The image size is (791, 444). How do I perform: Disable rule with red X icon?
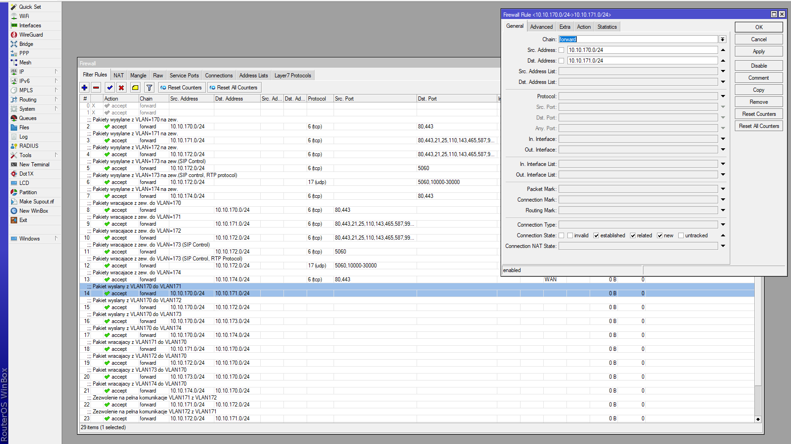coord(122,88)
